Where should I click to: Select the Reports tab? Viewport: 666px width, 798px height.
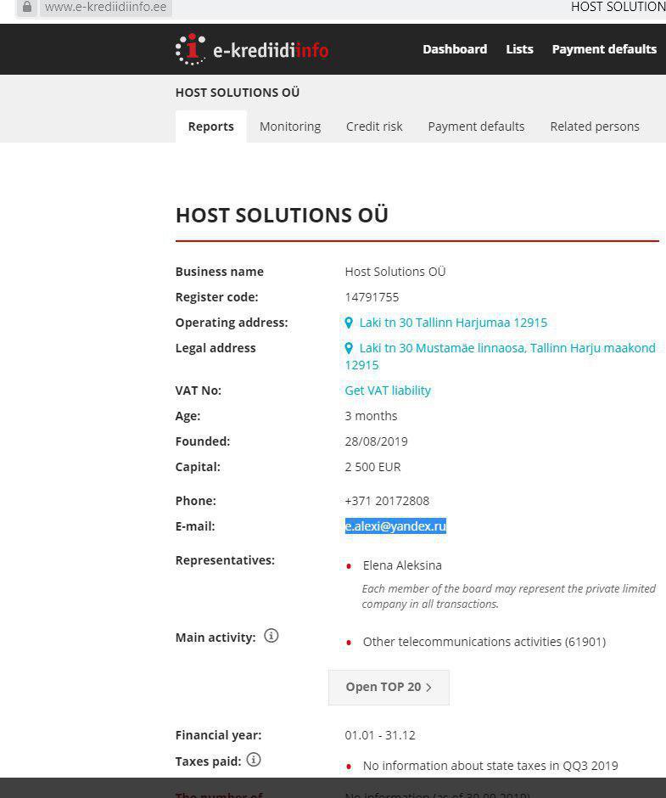[x=211, y=126]
